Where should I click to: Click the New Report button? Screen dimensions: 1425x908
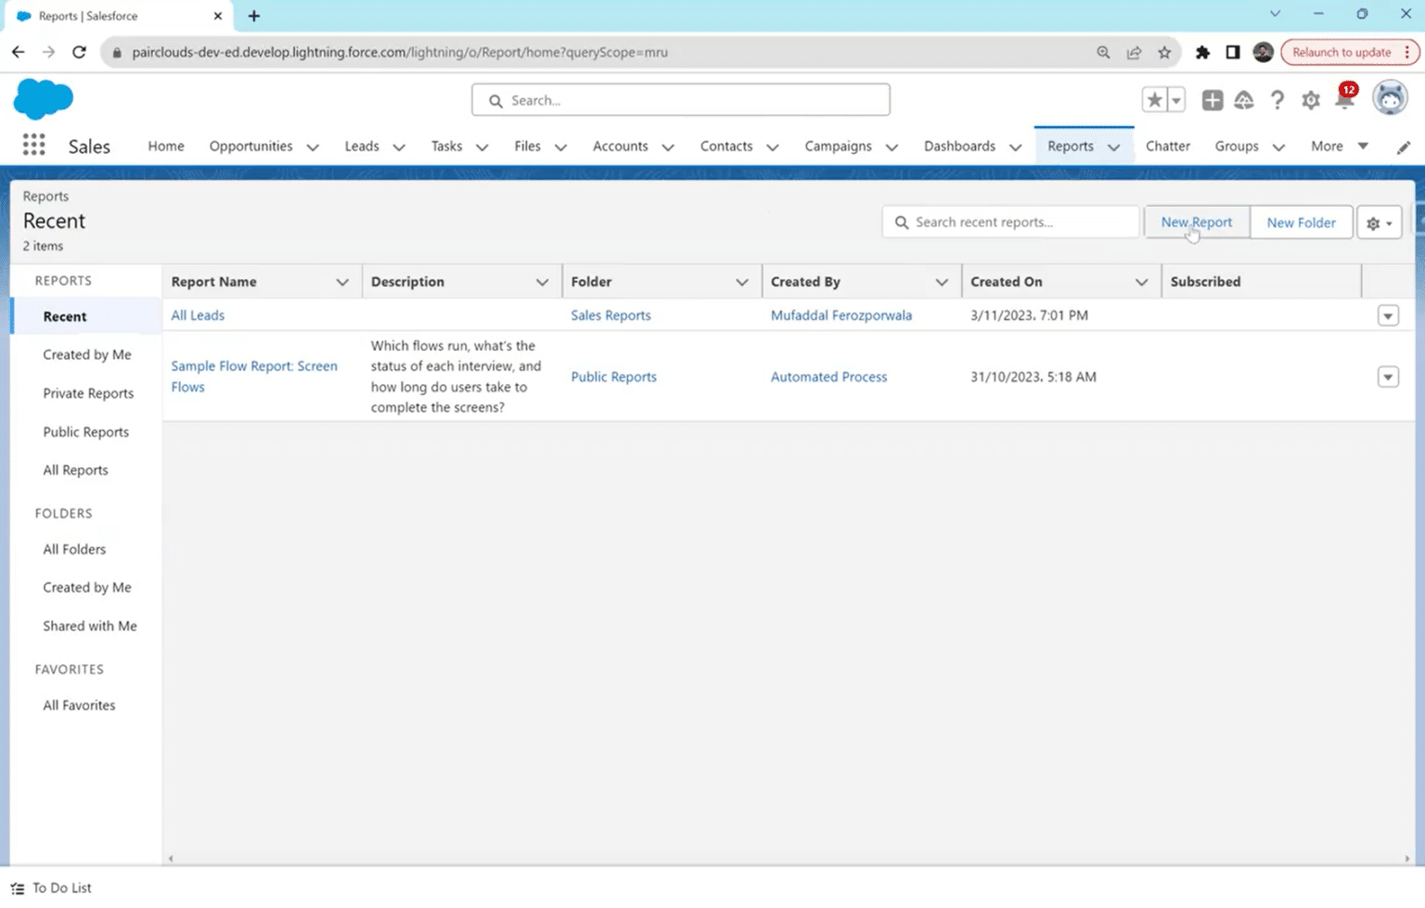1197,223
